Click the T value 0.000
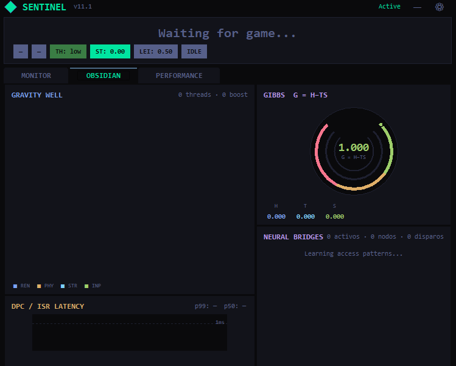 pos(306,216)
